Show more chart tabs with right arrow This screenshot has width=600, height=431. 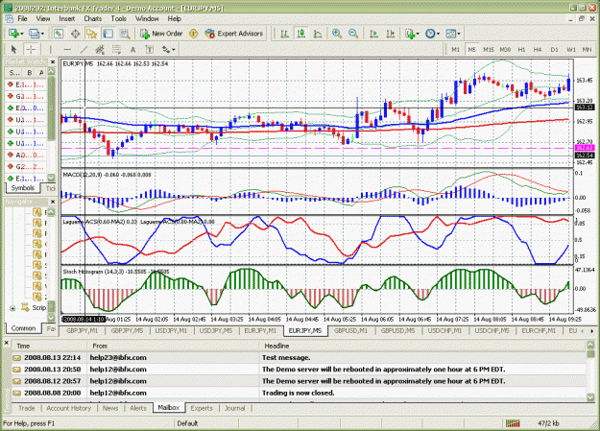coord(592,331)
